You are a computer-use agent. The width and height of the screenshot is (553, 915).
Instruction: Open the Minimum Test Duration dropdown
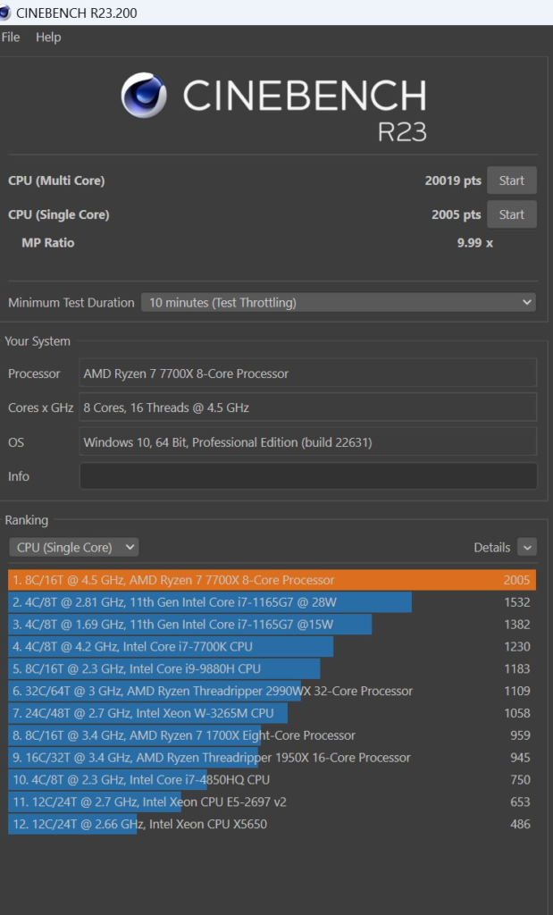pyautogui.click(x=339, y=302)
